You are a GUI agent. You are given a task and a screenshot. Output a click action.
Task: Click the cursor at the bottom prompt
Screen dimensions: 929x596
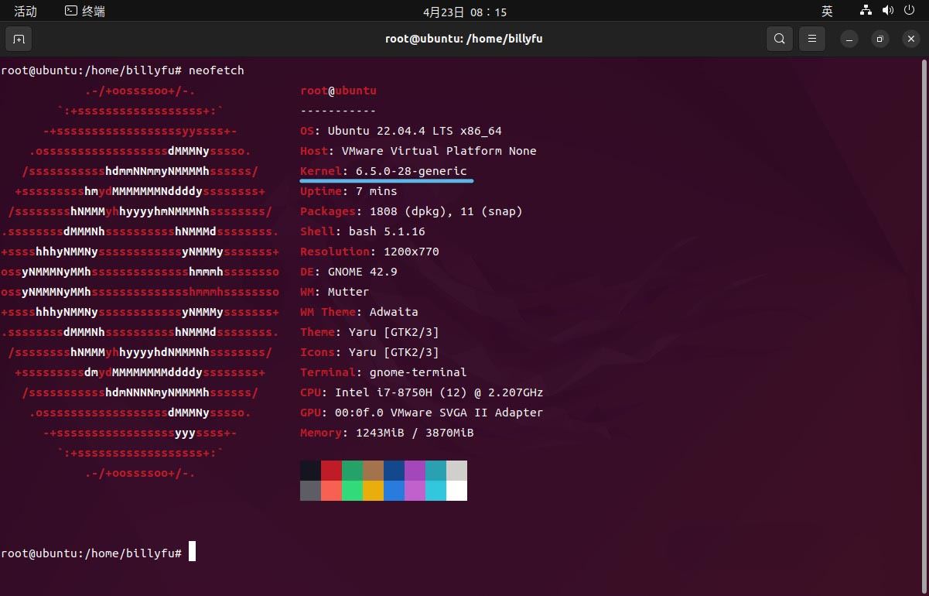click(x=192, y=552)
